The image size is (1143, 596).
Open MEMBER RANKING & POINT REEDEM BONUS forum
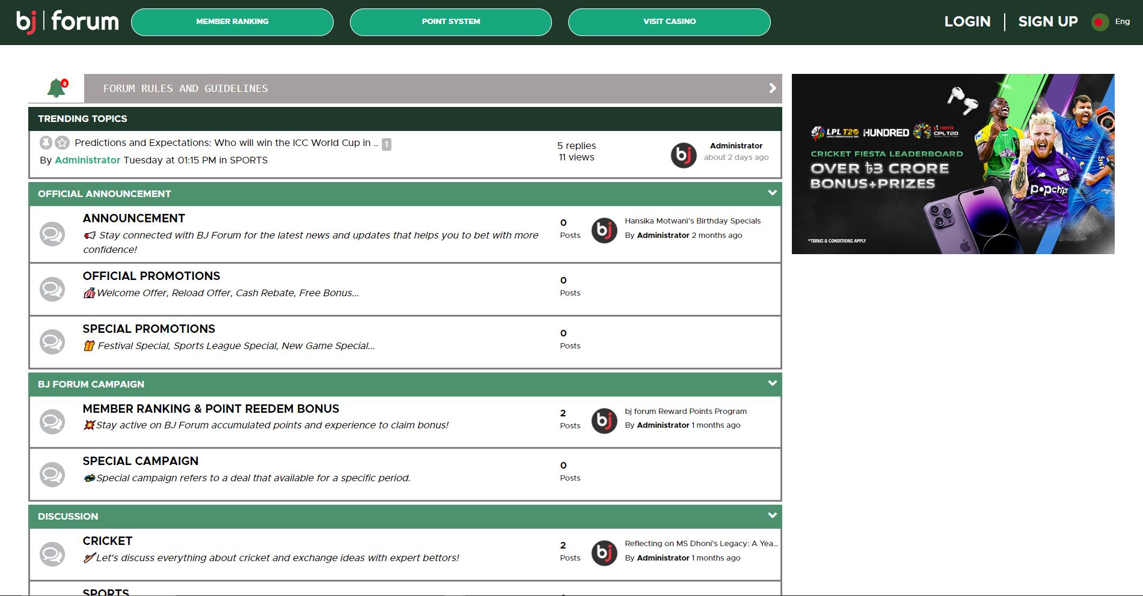211,409
